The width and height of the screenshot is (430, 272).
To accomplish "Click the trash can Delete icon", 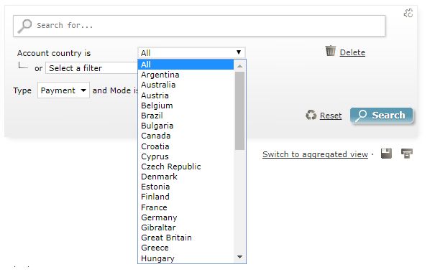I will (330, 51).
